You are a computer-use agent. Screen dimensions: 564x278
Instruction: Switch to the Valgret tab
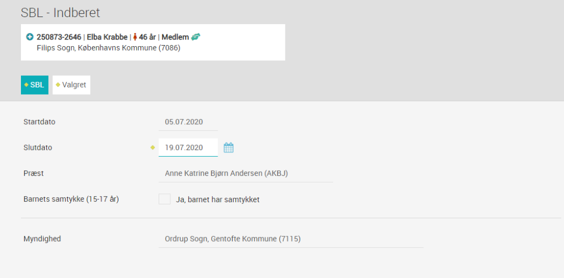tap(72, 85)
